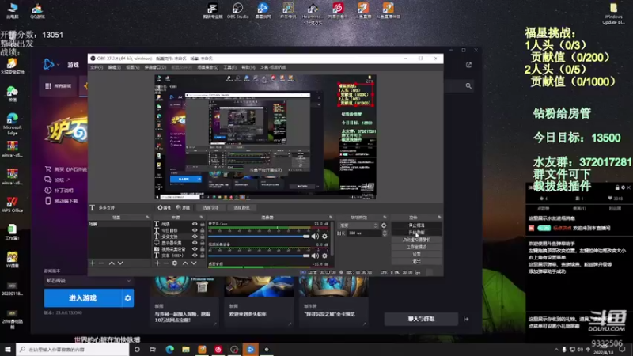Viewport: 633px width, 356px height.
Task: Open scene transition type dropdown in OBS
Action: coord(358,225)
